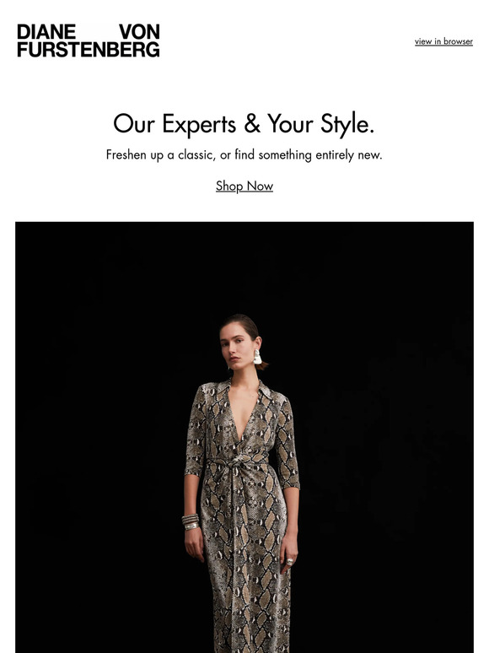Click the stacked silver bracelets on wrist
The height and width of the screenshot is (653, 489).
pos(191,521)
